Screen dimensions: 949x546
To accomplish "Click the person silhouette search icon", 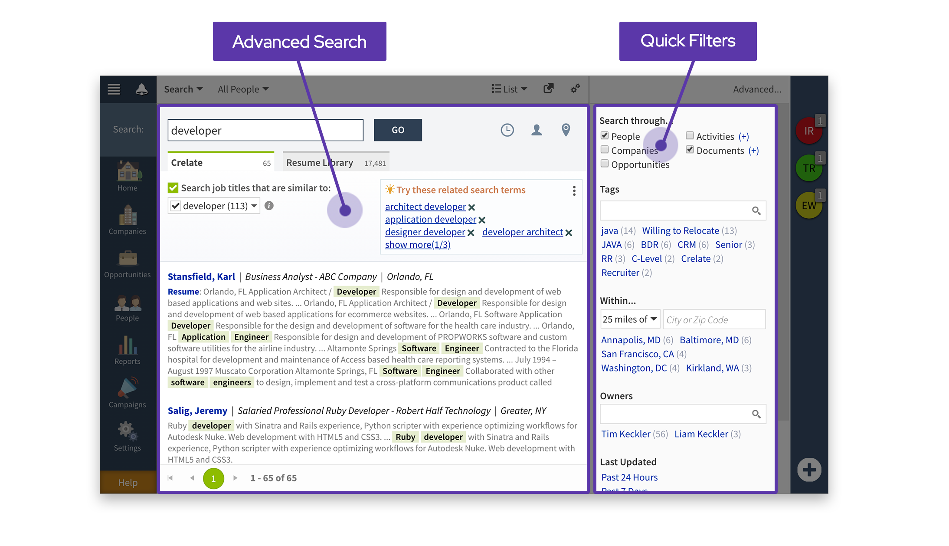I will point(537,130).
